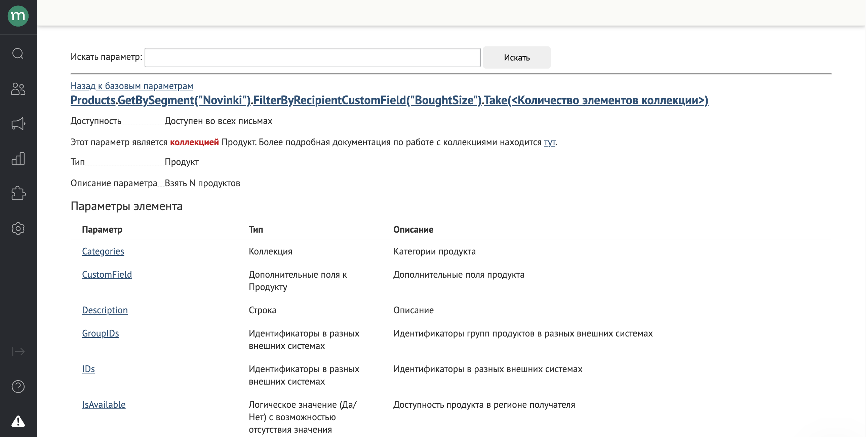Click the 'Параметр' column header
The height and width of the screenshot is (437, 866).
(x=102, y=230)
